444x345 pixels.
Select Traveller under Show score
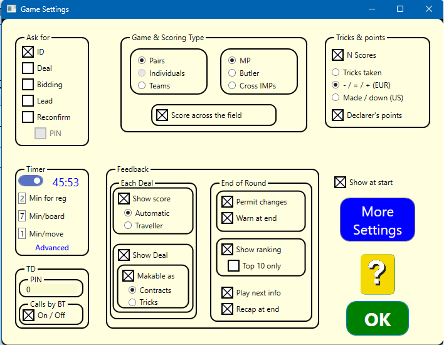129,225
